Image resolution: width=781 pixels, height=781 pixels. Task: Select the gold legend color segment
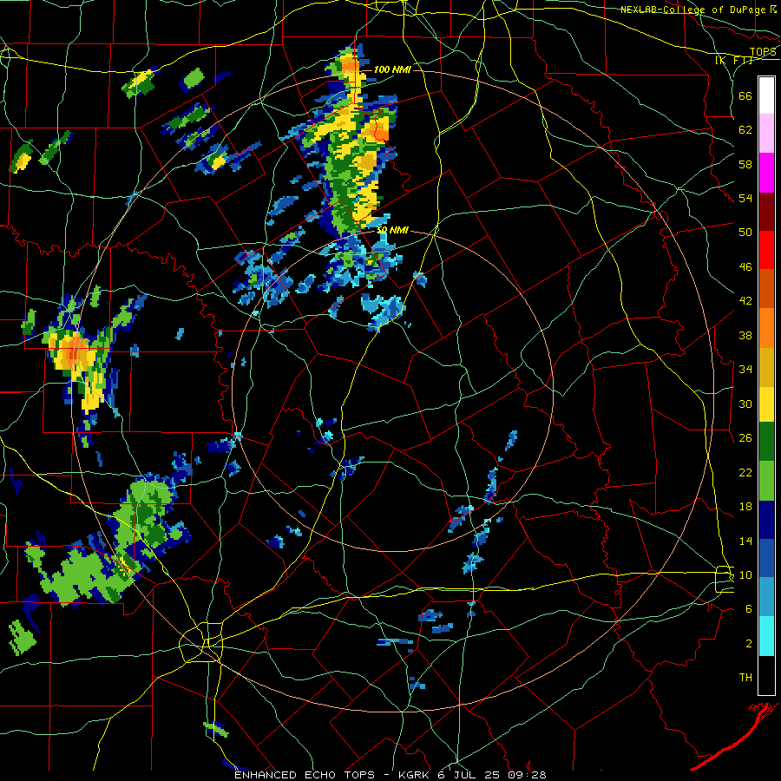tap(766, 367)
